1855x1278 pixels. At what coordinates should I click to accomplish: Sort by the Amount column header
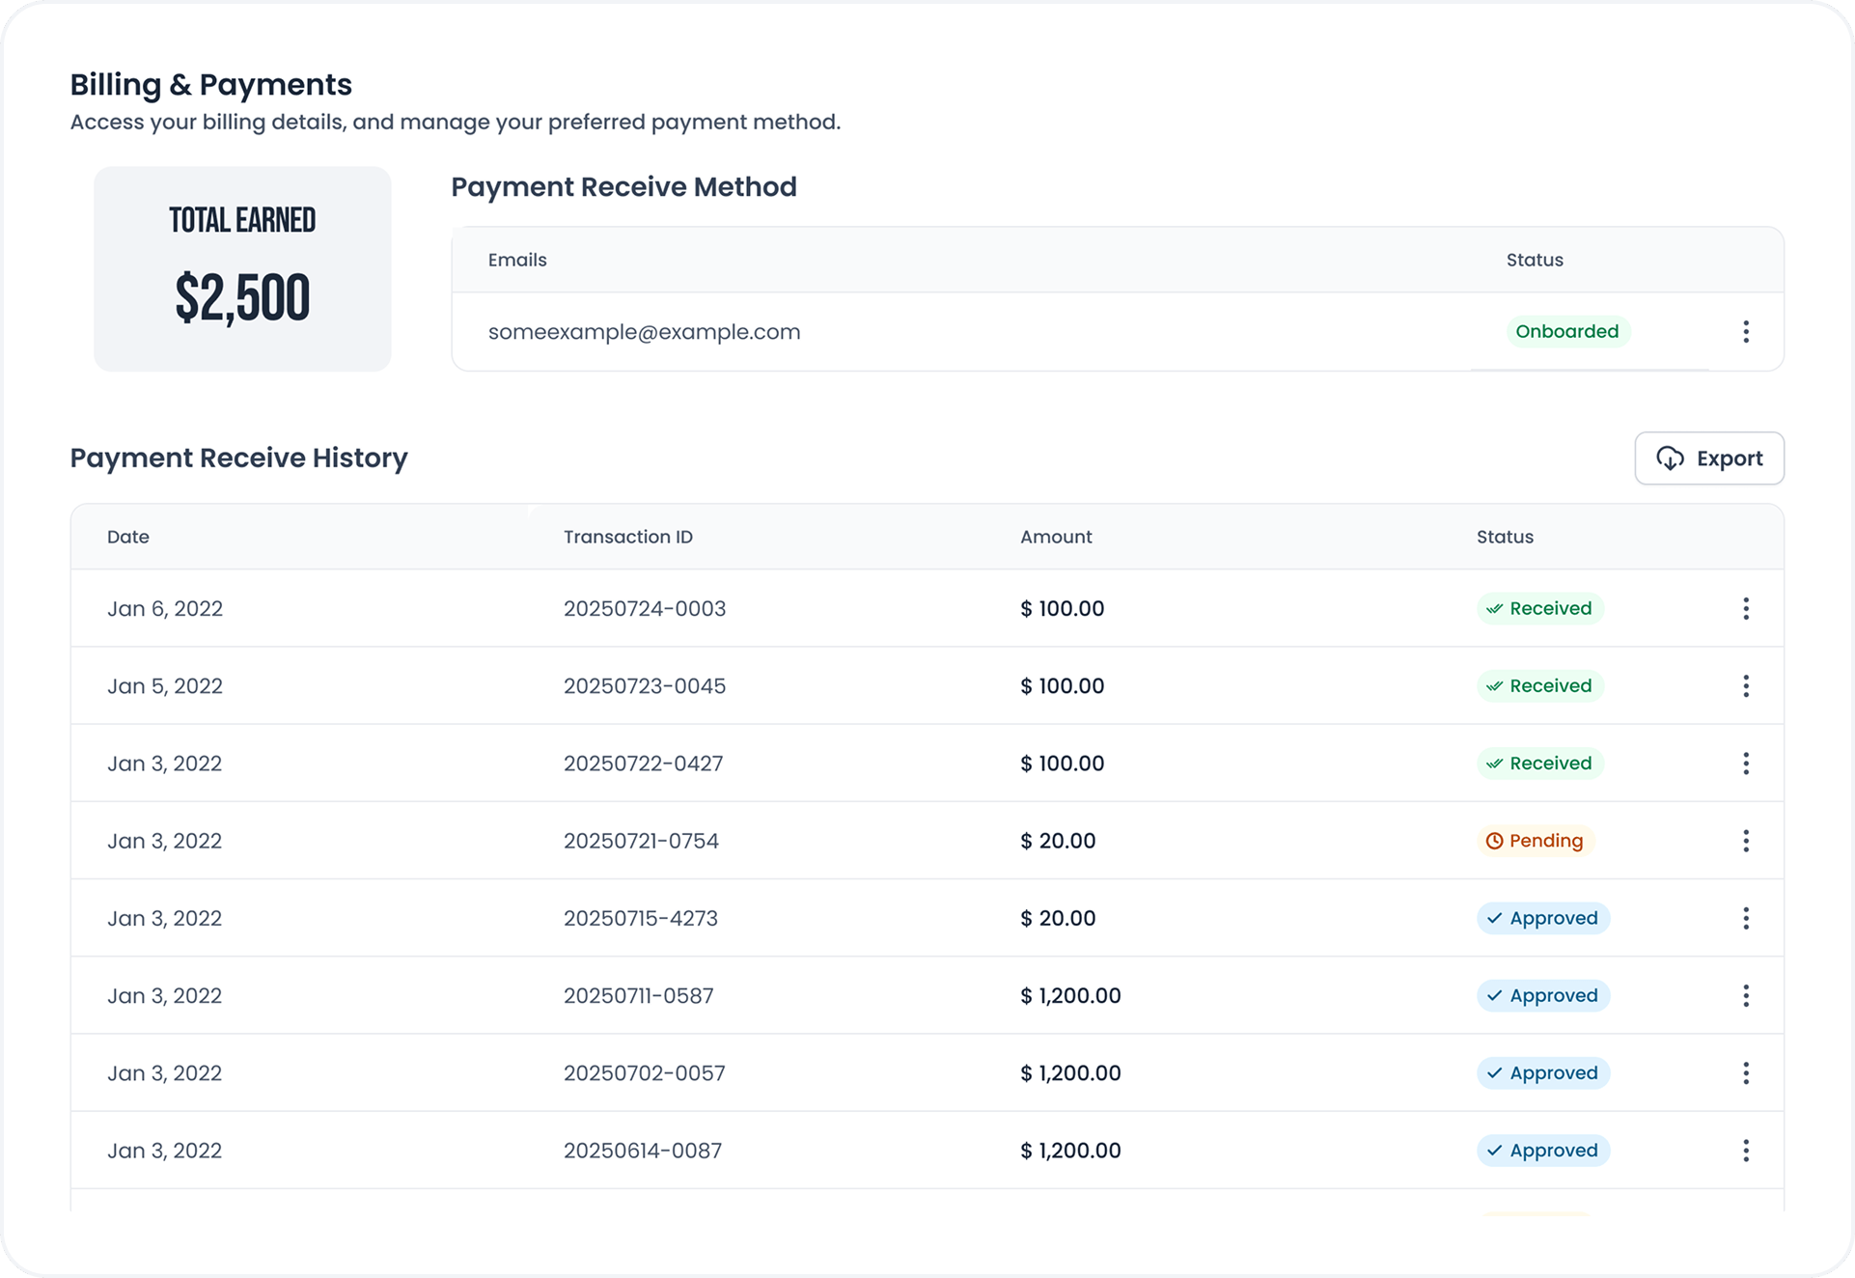point(1056,537)
